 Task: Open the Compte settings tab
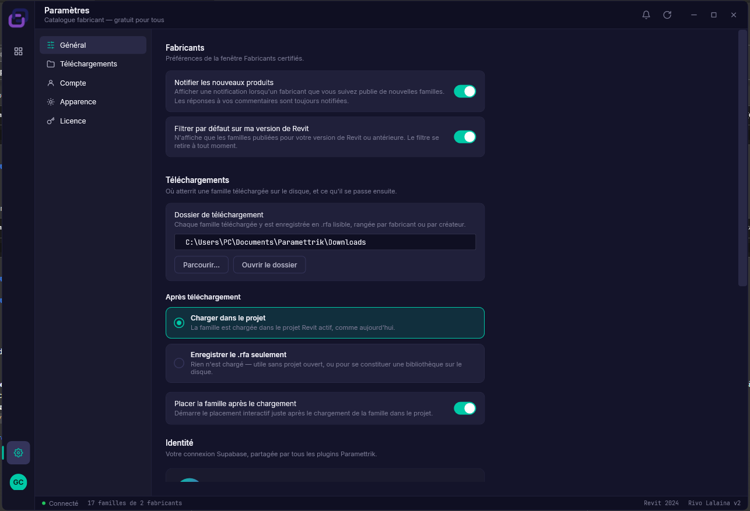point(93,83)
